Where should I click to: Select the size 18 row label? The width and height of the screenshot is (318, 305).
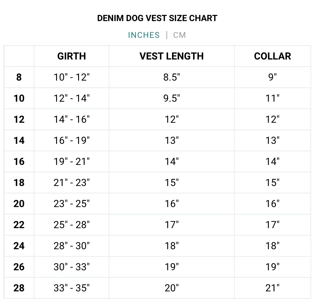click(19, 183)
